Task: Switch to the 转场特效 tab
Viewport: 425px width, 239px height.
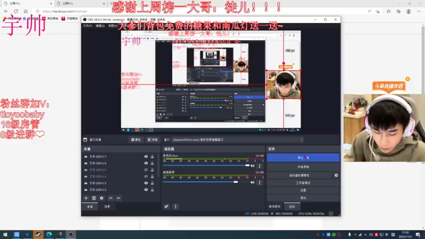Action: tap(275, 207)
